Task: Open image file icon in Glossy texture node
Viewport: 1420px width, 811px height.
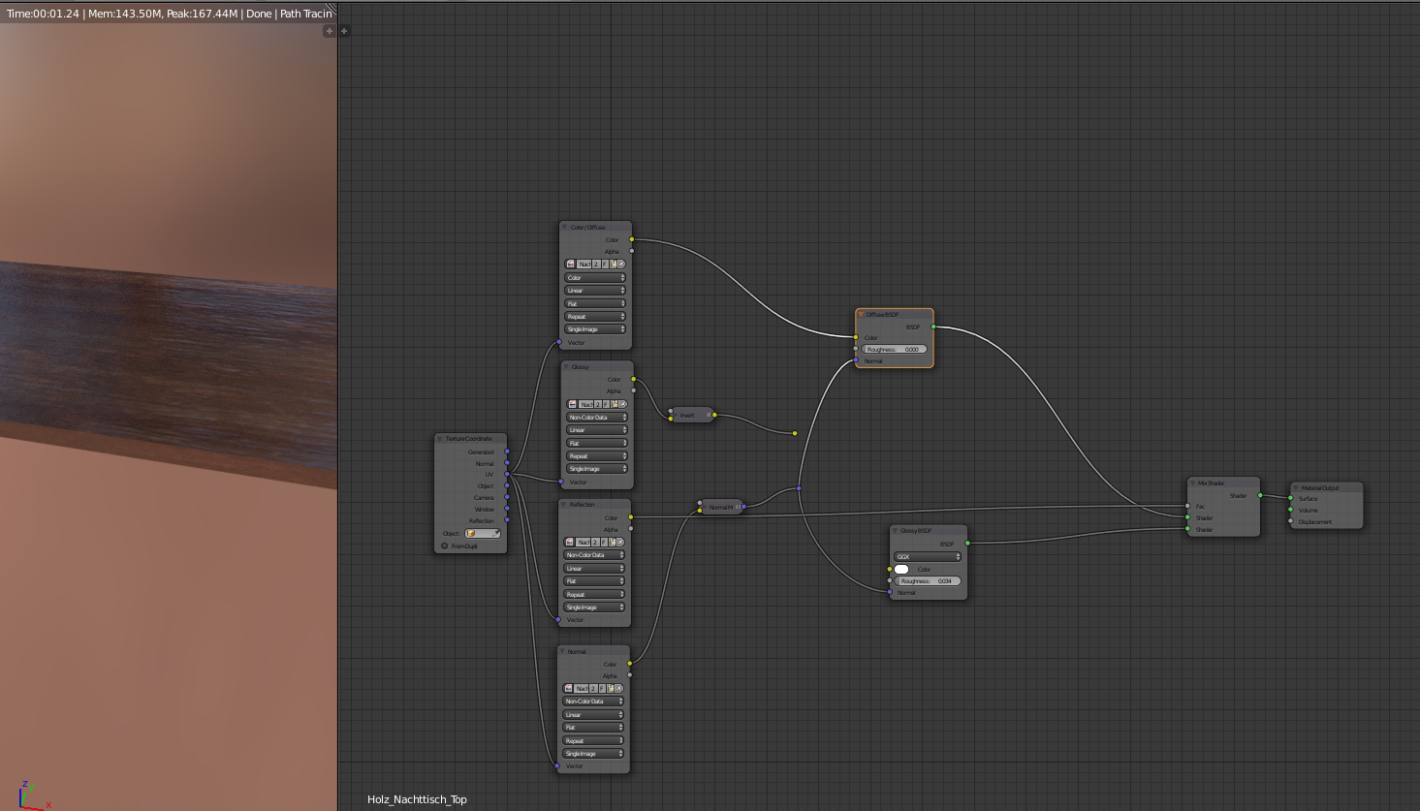Action: [x=615, y=404]
